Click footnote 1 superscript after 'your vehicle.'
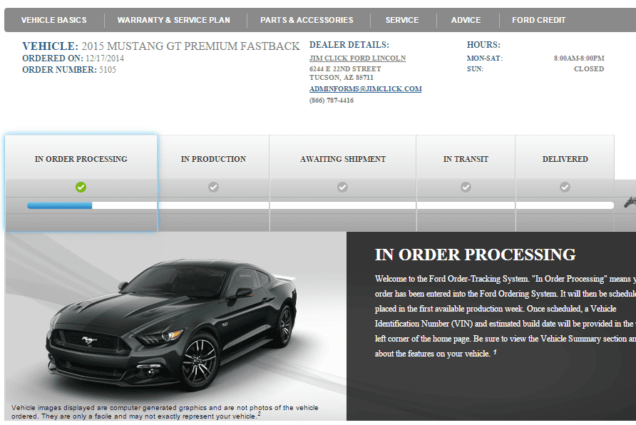This screenshot has height=425, width=636. pos(495,352)
